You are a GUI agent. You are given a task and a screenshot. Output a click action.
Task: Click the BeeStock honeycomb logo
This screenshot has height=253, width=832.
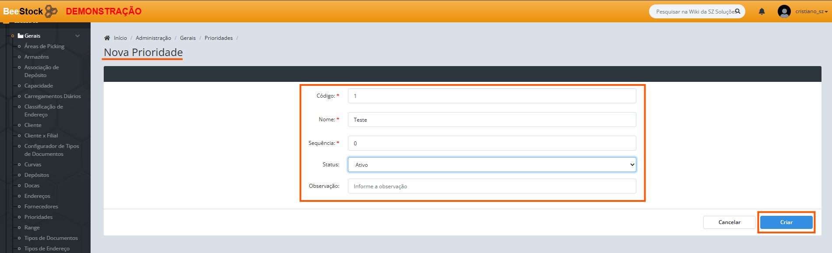coord(51,11)
